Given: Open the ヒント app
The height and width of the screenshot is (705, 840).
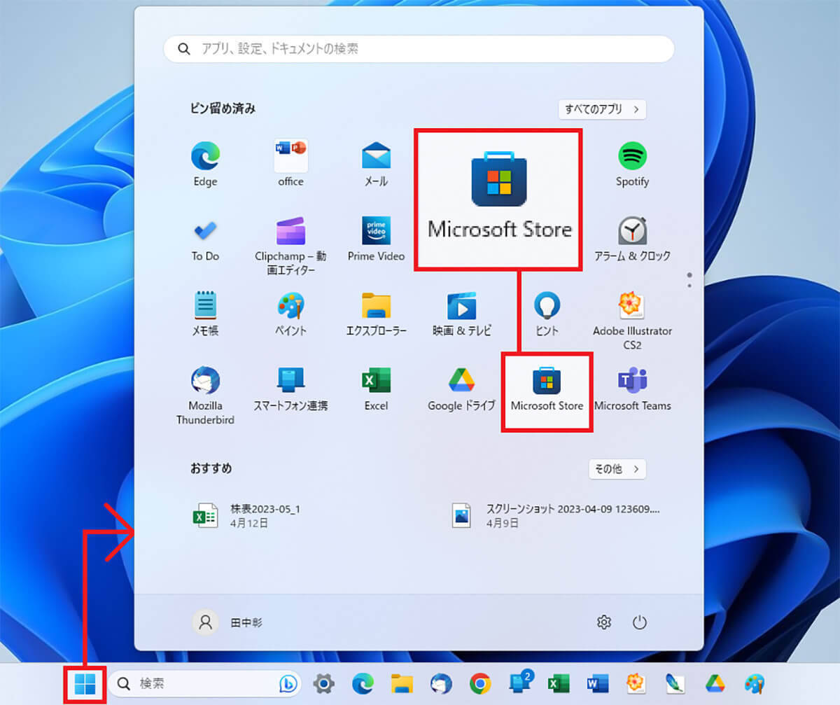Looking at the screenshot, I should coord(547,313).
